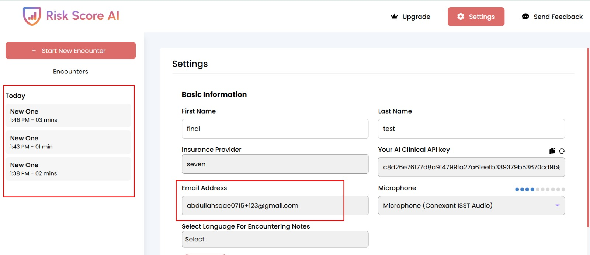Click the Microphone dropdown arrow
This screenshot has height=255, width=590.
point(558,205)
